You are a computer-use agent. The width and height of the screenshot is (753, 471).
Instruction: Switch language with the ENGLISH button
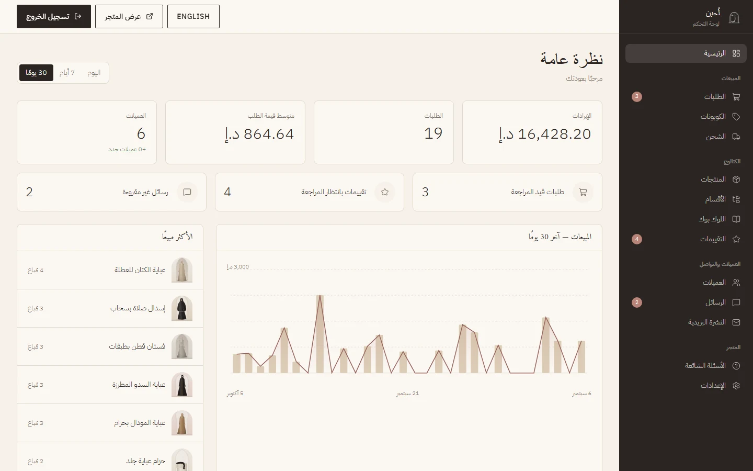click(x=193, y=17)
